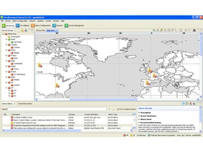The image size is (203, 152).
Task: Open the Surveillance perspective
Action: pos(23,26)
